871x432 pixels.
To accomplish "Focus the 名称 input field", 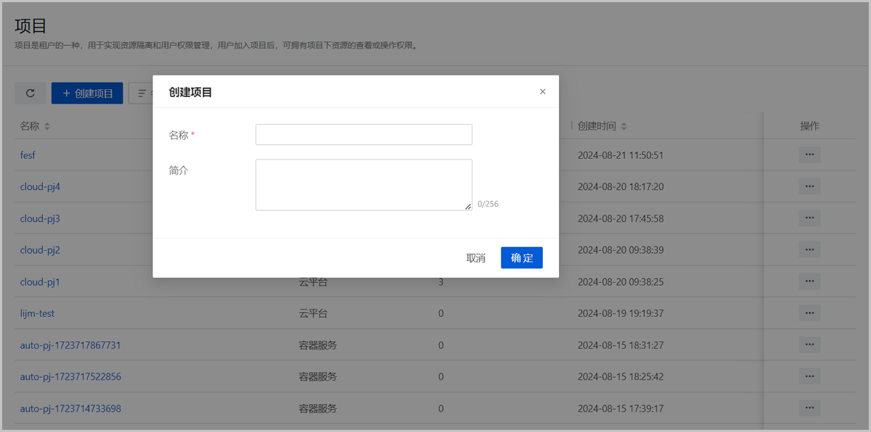I will point(364,135).
